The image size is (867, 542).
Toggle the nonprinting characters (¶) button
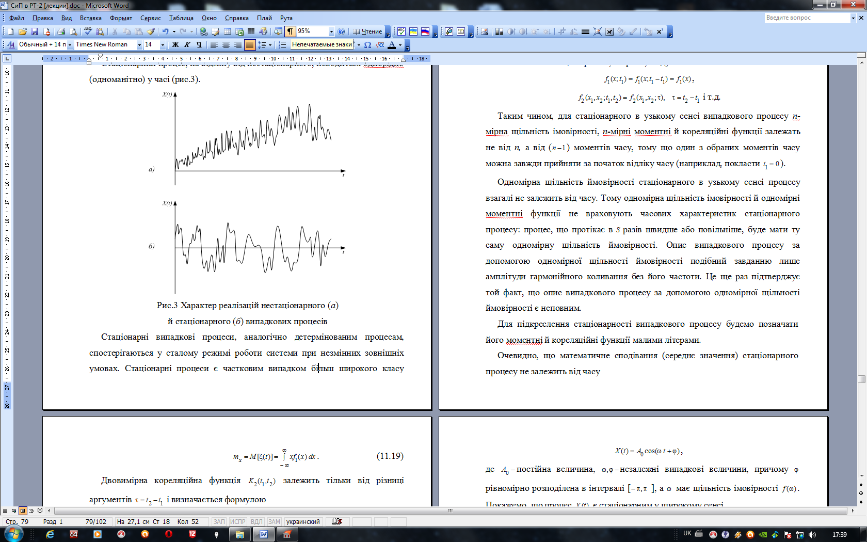pyautogui.click(x=291, y=31)
